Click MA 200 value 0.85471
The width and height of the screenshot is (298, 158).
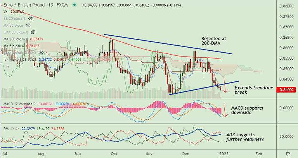37,39
